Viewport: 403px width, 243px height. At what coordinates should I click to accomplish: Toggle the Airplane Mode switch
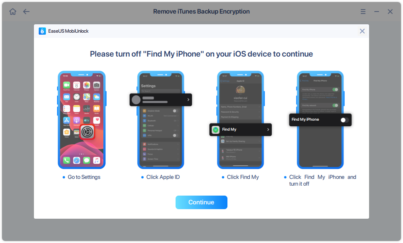click(175, 111)
